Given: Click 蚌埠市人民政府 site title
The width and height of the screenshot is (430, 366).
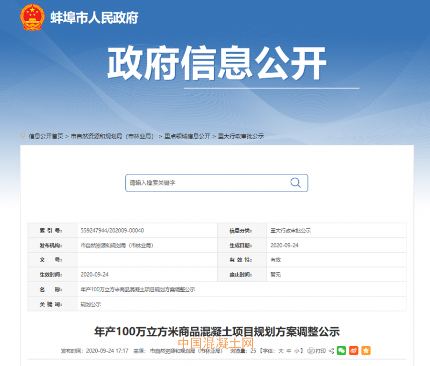Looking at the screenshot, I should click(x=94, y=18).
